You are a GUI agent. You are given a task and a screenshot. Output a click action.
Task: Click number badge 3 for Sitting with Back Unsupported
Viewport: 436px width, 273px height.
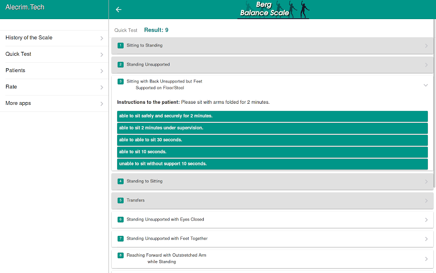pos(120,81)
